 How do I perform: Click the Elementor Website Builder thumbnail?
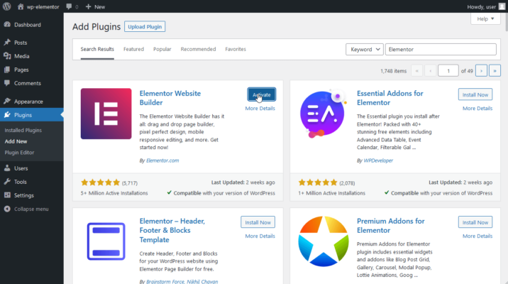pyautogui.click(x=106, y=114)
